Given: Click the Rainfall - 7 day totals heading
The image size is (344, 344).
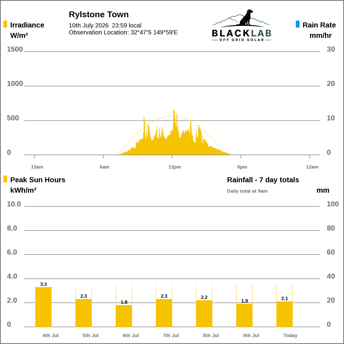Looking at the screenshot, I should pos(263,180).
